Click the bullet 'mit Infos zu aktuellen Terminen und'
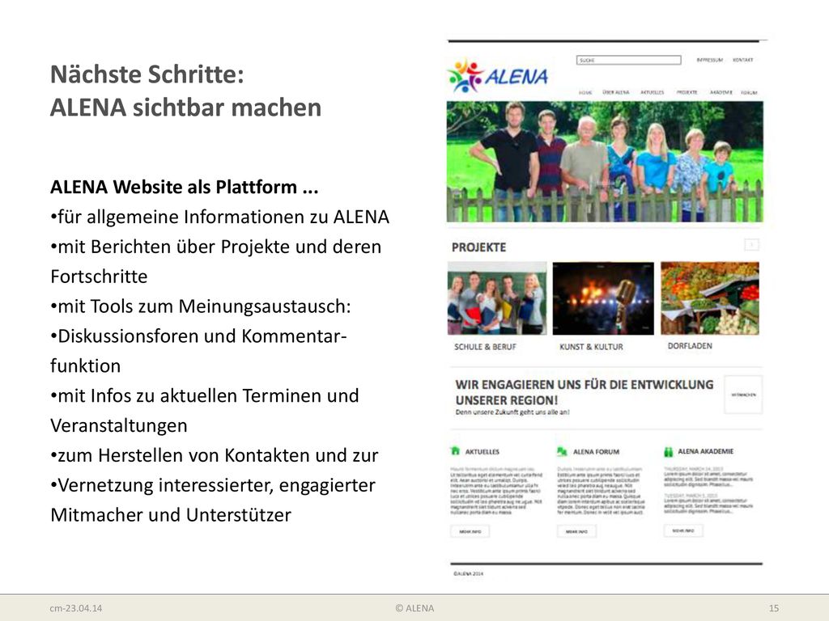Viewport: 829px width, 621px height. pos(205,395)
